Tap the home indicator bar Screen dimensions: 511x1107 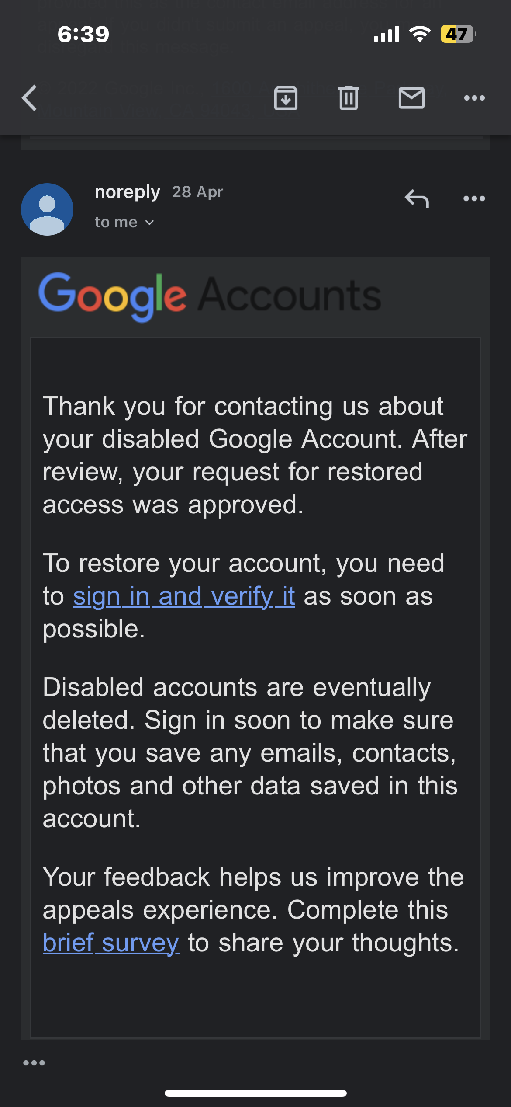[x=255, y=1093]
